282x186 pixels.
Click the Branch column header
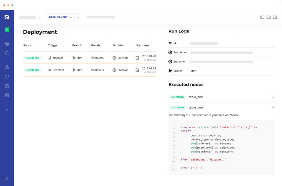(77, 45)
